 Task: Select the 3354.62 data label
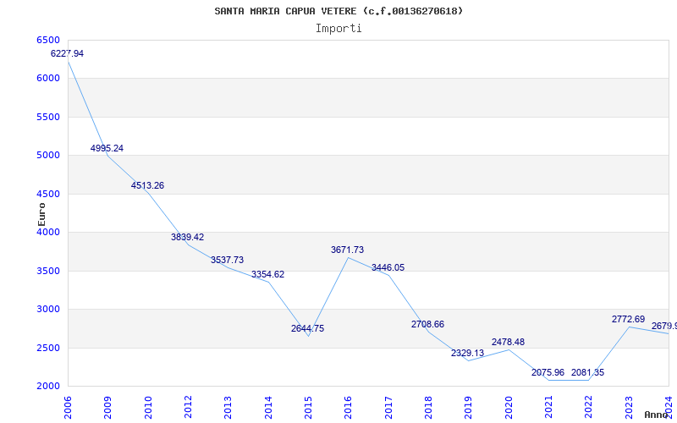click(267, 274)
